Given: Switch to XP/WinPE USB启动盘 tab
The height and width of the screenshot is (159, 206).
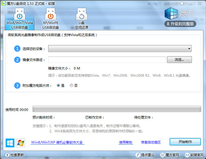Looking at the screenshot, I should 50,19.
